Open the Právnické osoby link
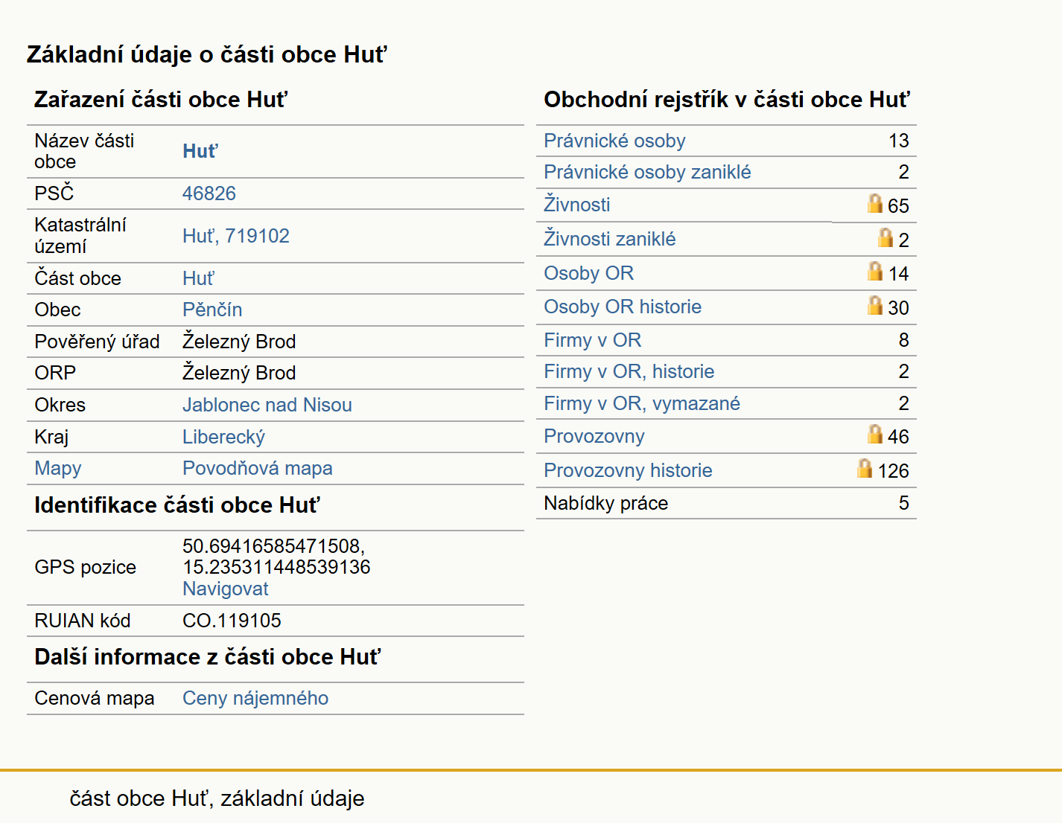Image resolution: width=1062 pixels, height=823 pixels. (x=614, y=141)
